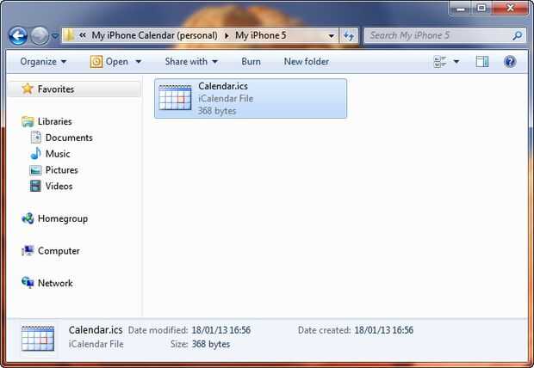Select My iPhone Calendar (personal) breadcrumb
This screenshot has height=368, width=534.
tap(154, 35)
